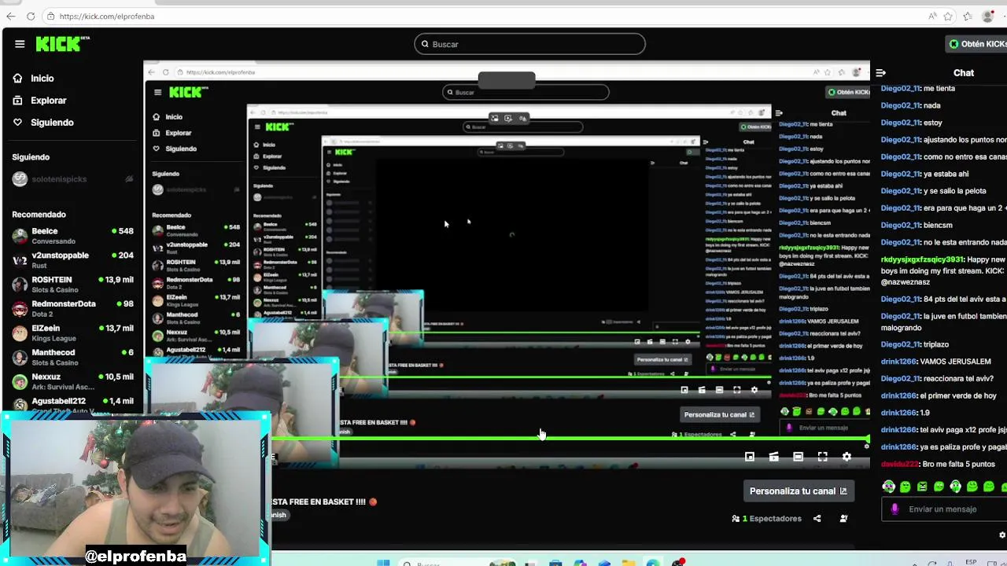Open recommended channel RedmonsterDota

[72, 308]
